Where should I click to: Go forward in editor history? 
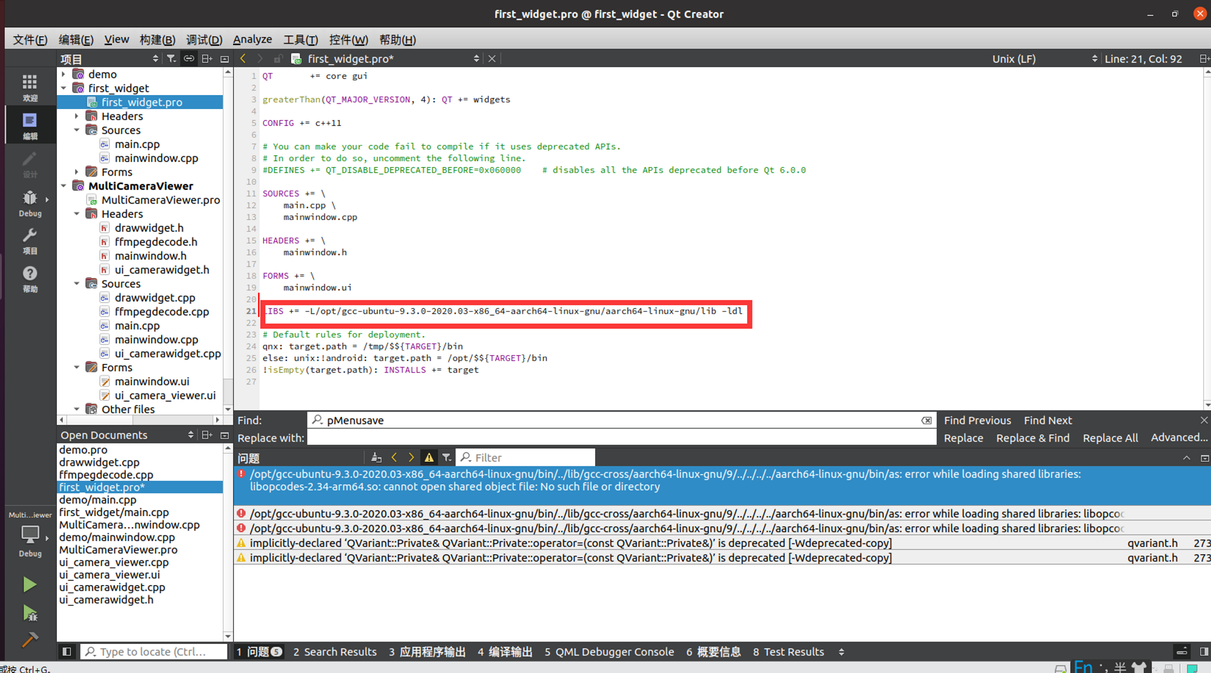pyautogui.click(x=260, y=59)
